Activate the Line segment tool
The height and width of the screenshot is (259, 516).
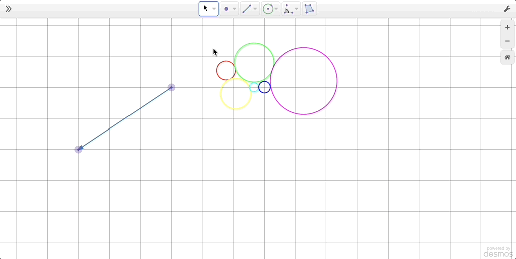coord(246,9)
